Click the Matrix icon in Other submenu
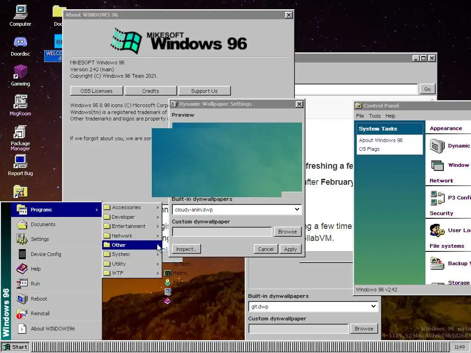Image resolution: width=471 pixels, height=353 pixels. point(168,273)
